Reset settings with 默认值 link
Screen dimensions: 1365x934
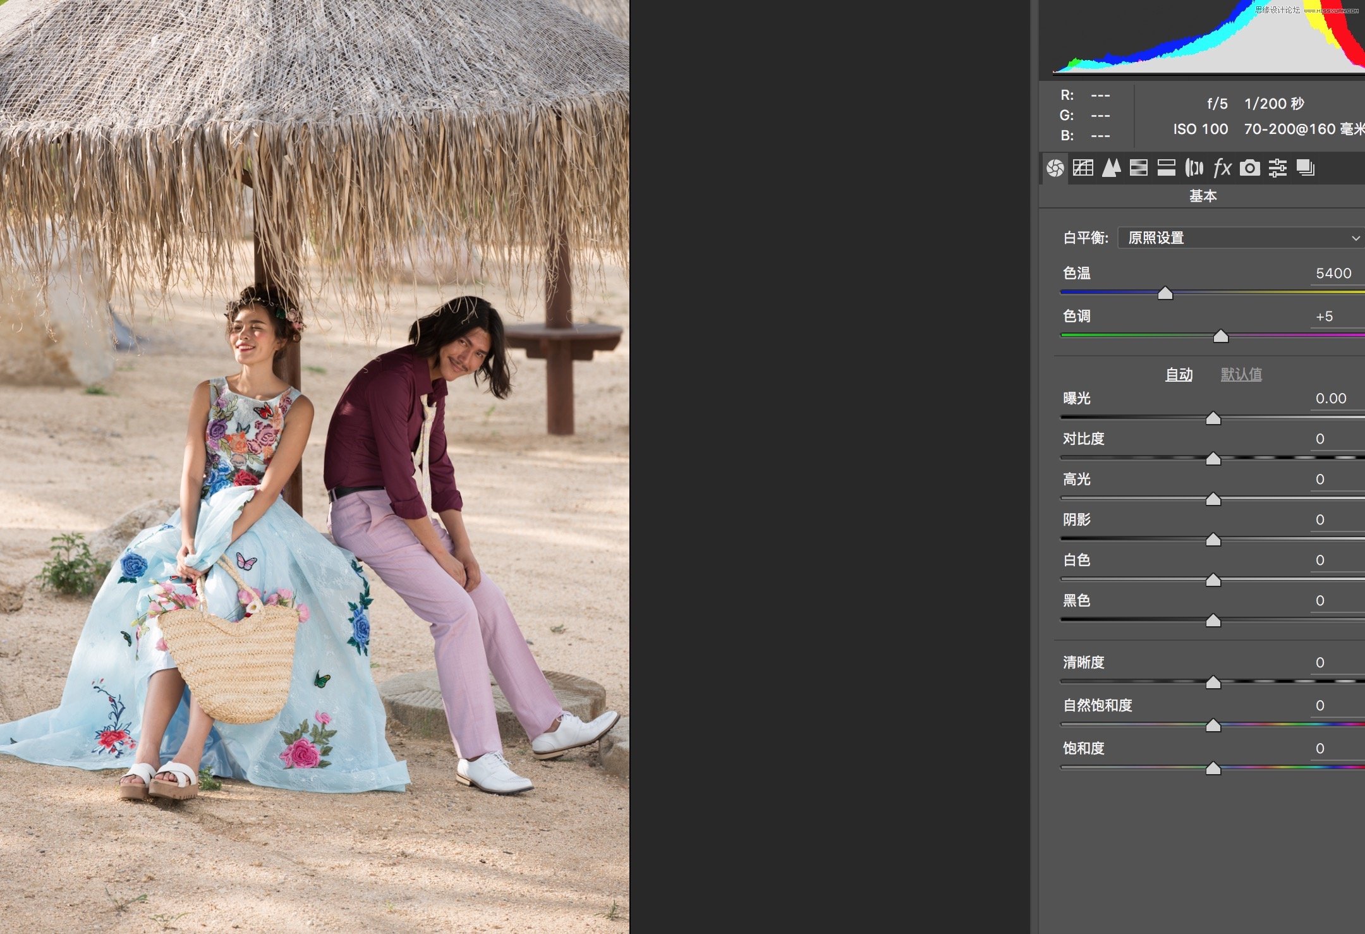[x=1241, y=373]
